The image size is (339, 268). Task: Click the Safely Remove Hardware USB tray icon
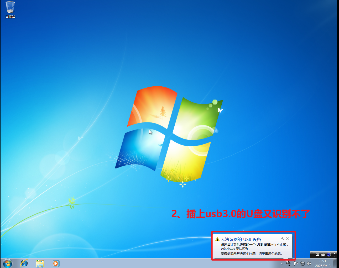coord(288,264)
